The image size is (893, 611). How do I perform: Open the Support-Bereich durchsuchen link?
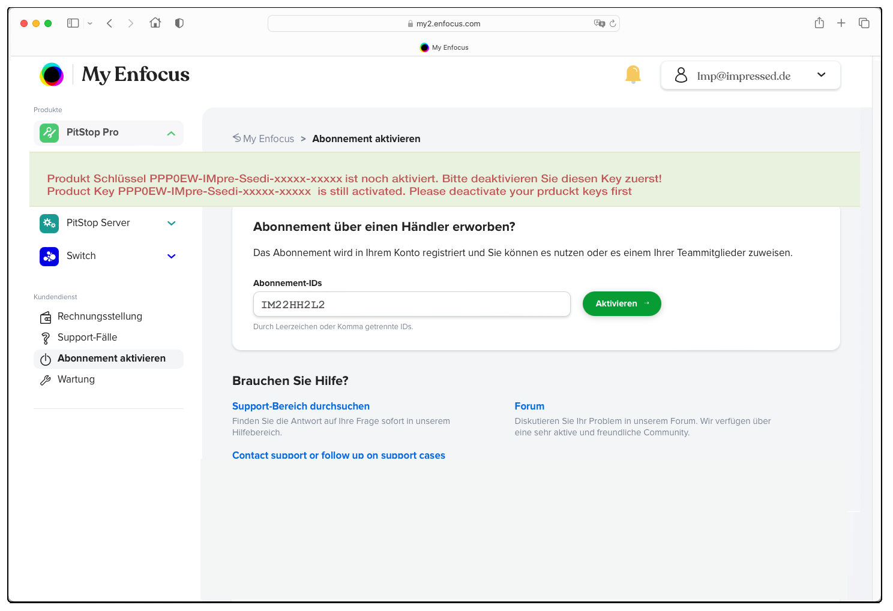click(301, 407)
